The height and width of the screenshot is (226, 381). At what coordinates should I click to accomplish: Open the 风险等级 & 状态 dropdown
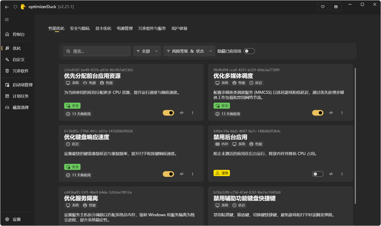(x=189, y=51)
